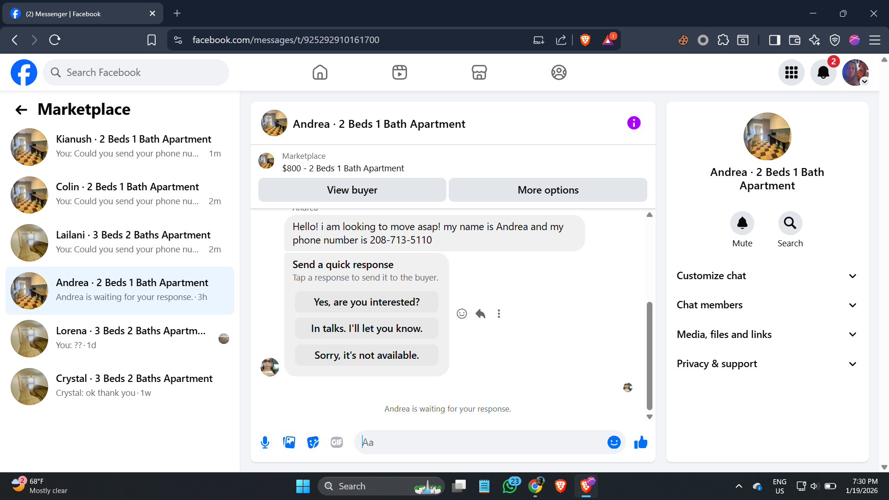The image size is (889, 500).
Task: Open emoji picker in message box
Action: pos(614,443)
